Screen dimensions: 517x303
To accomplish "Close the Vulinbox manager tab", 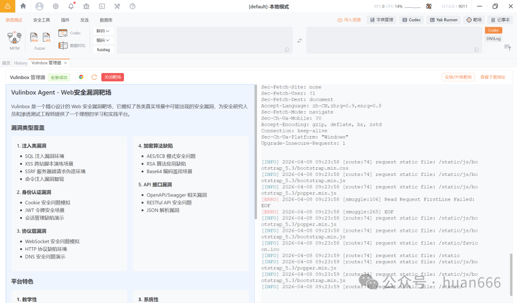I will click(66, 63).
